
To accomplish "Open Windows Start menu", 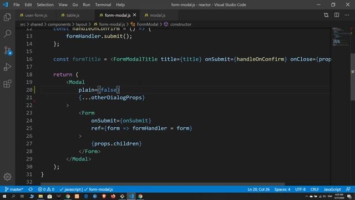I will (4, 196).
